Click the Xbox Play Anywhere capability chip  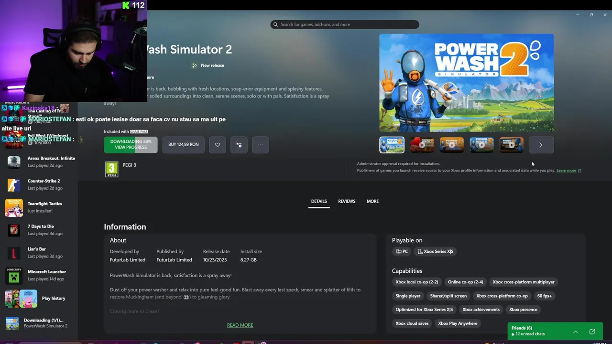click(458, 323)
